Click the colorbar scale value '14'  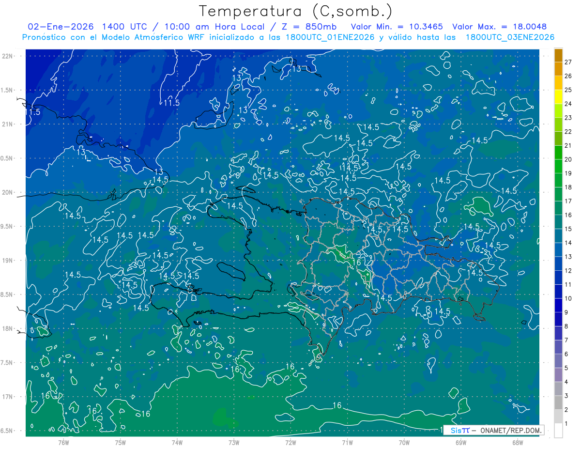click(568, 243)
